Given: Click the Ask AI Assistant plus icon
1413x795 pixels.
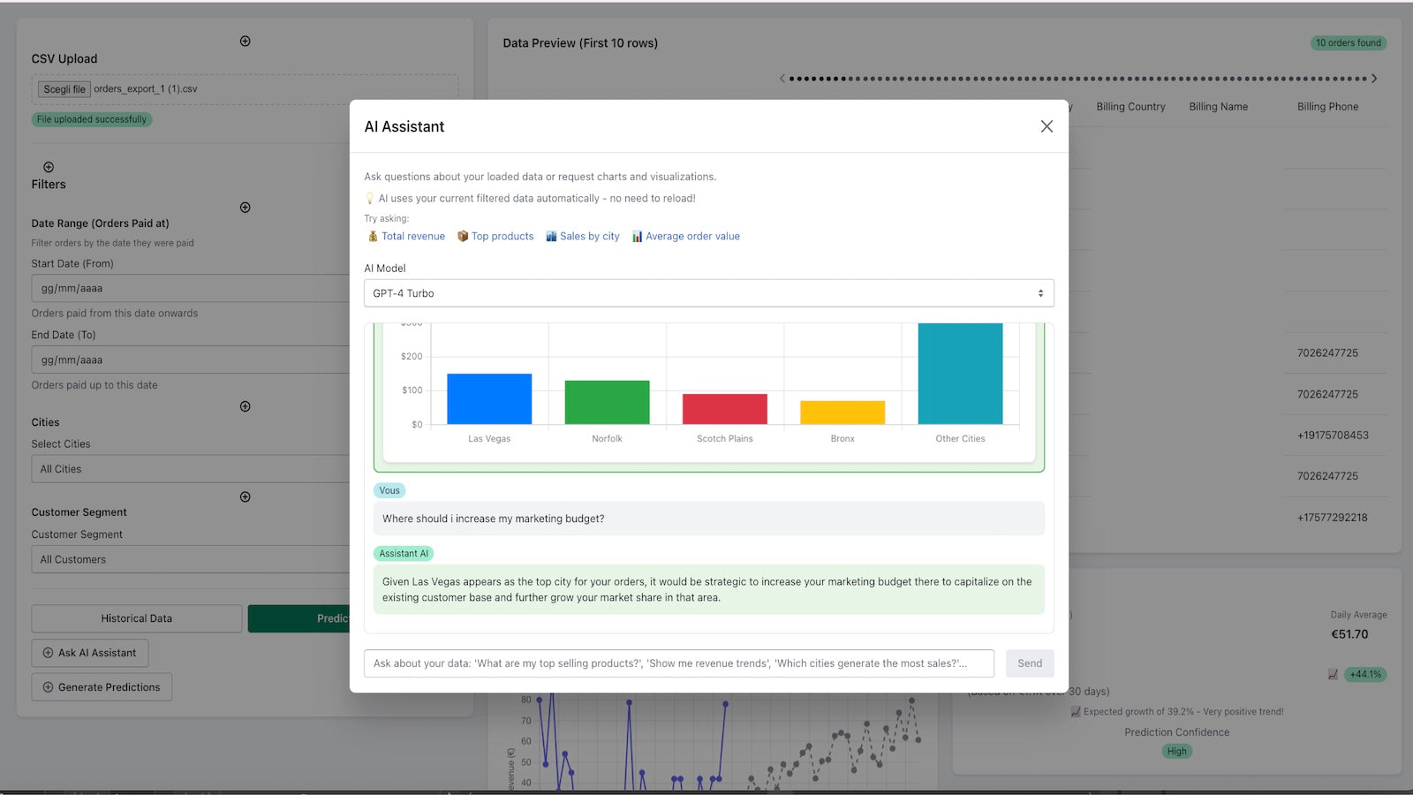Looking at the screenshot, I should click(x=48, y=653).
